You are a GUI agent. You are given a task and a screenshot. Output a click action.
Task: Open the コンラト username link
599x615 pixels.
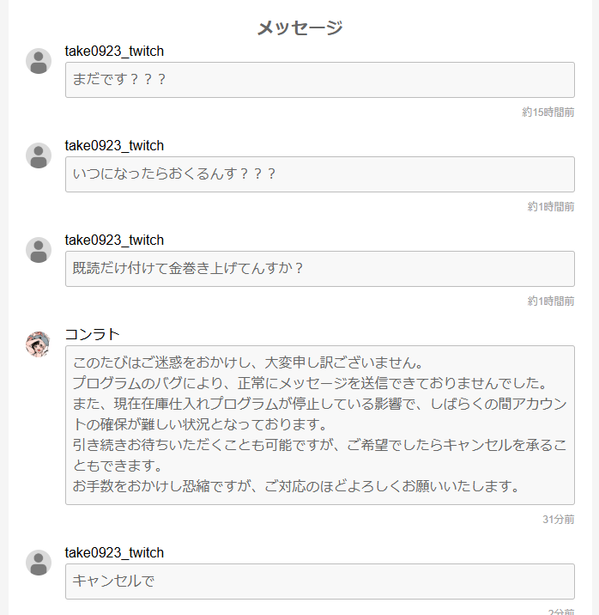pos(92,335)
